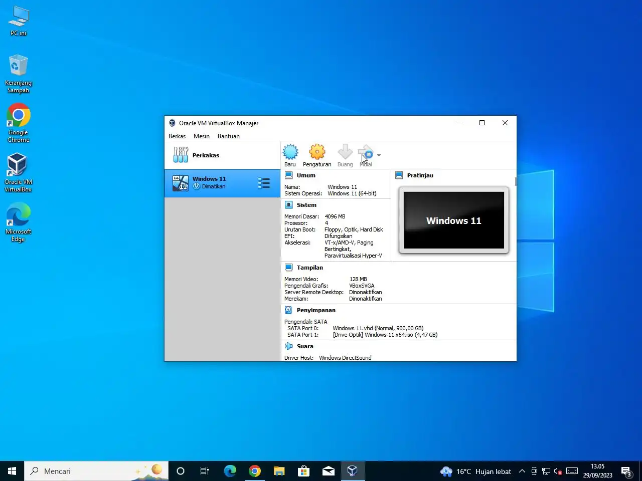The height and width of the screenshot is (481, 642).
Task: Open File Explorer from the taskbar
Action: [279, 471]
